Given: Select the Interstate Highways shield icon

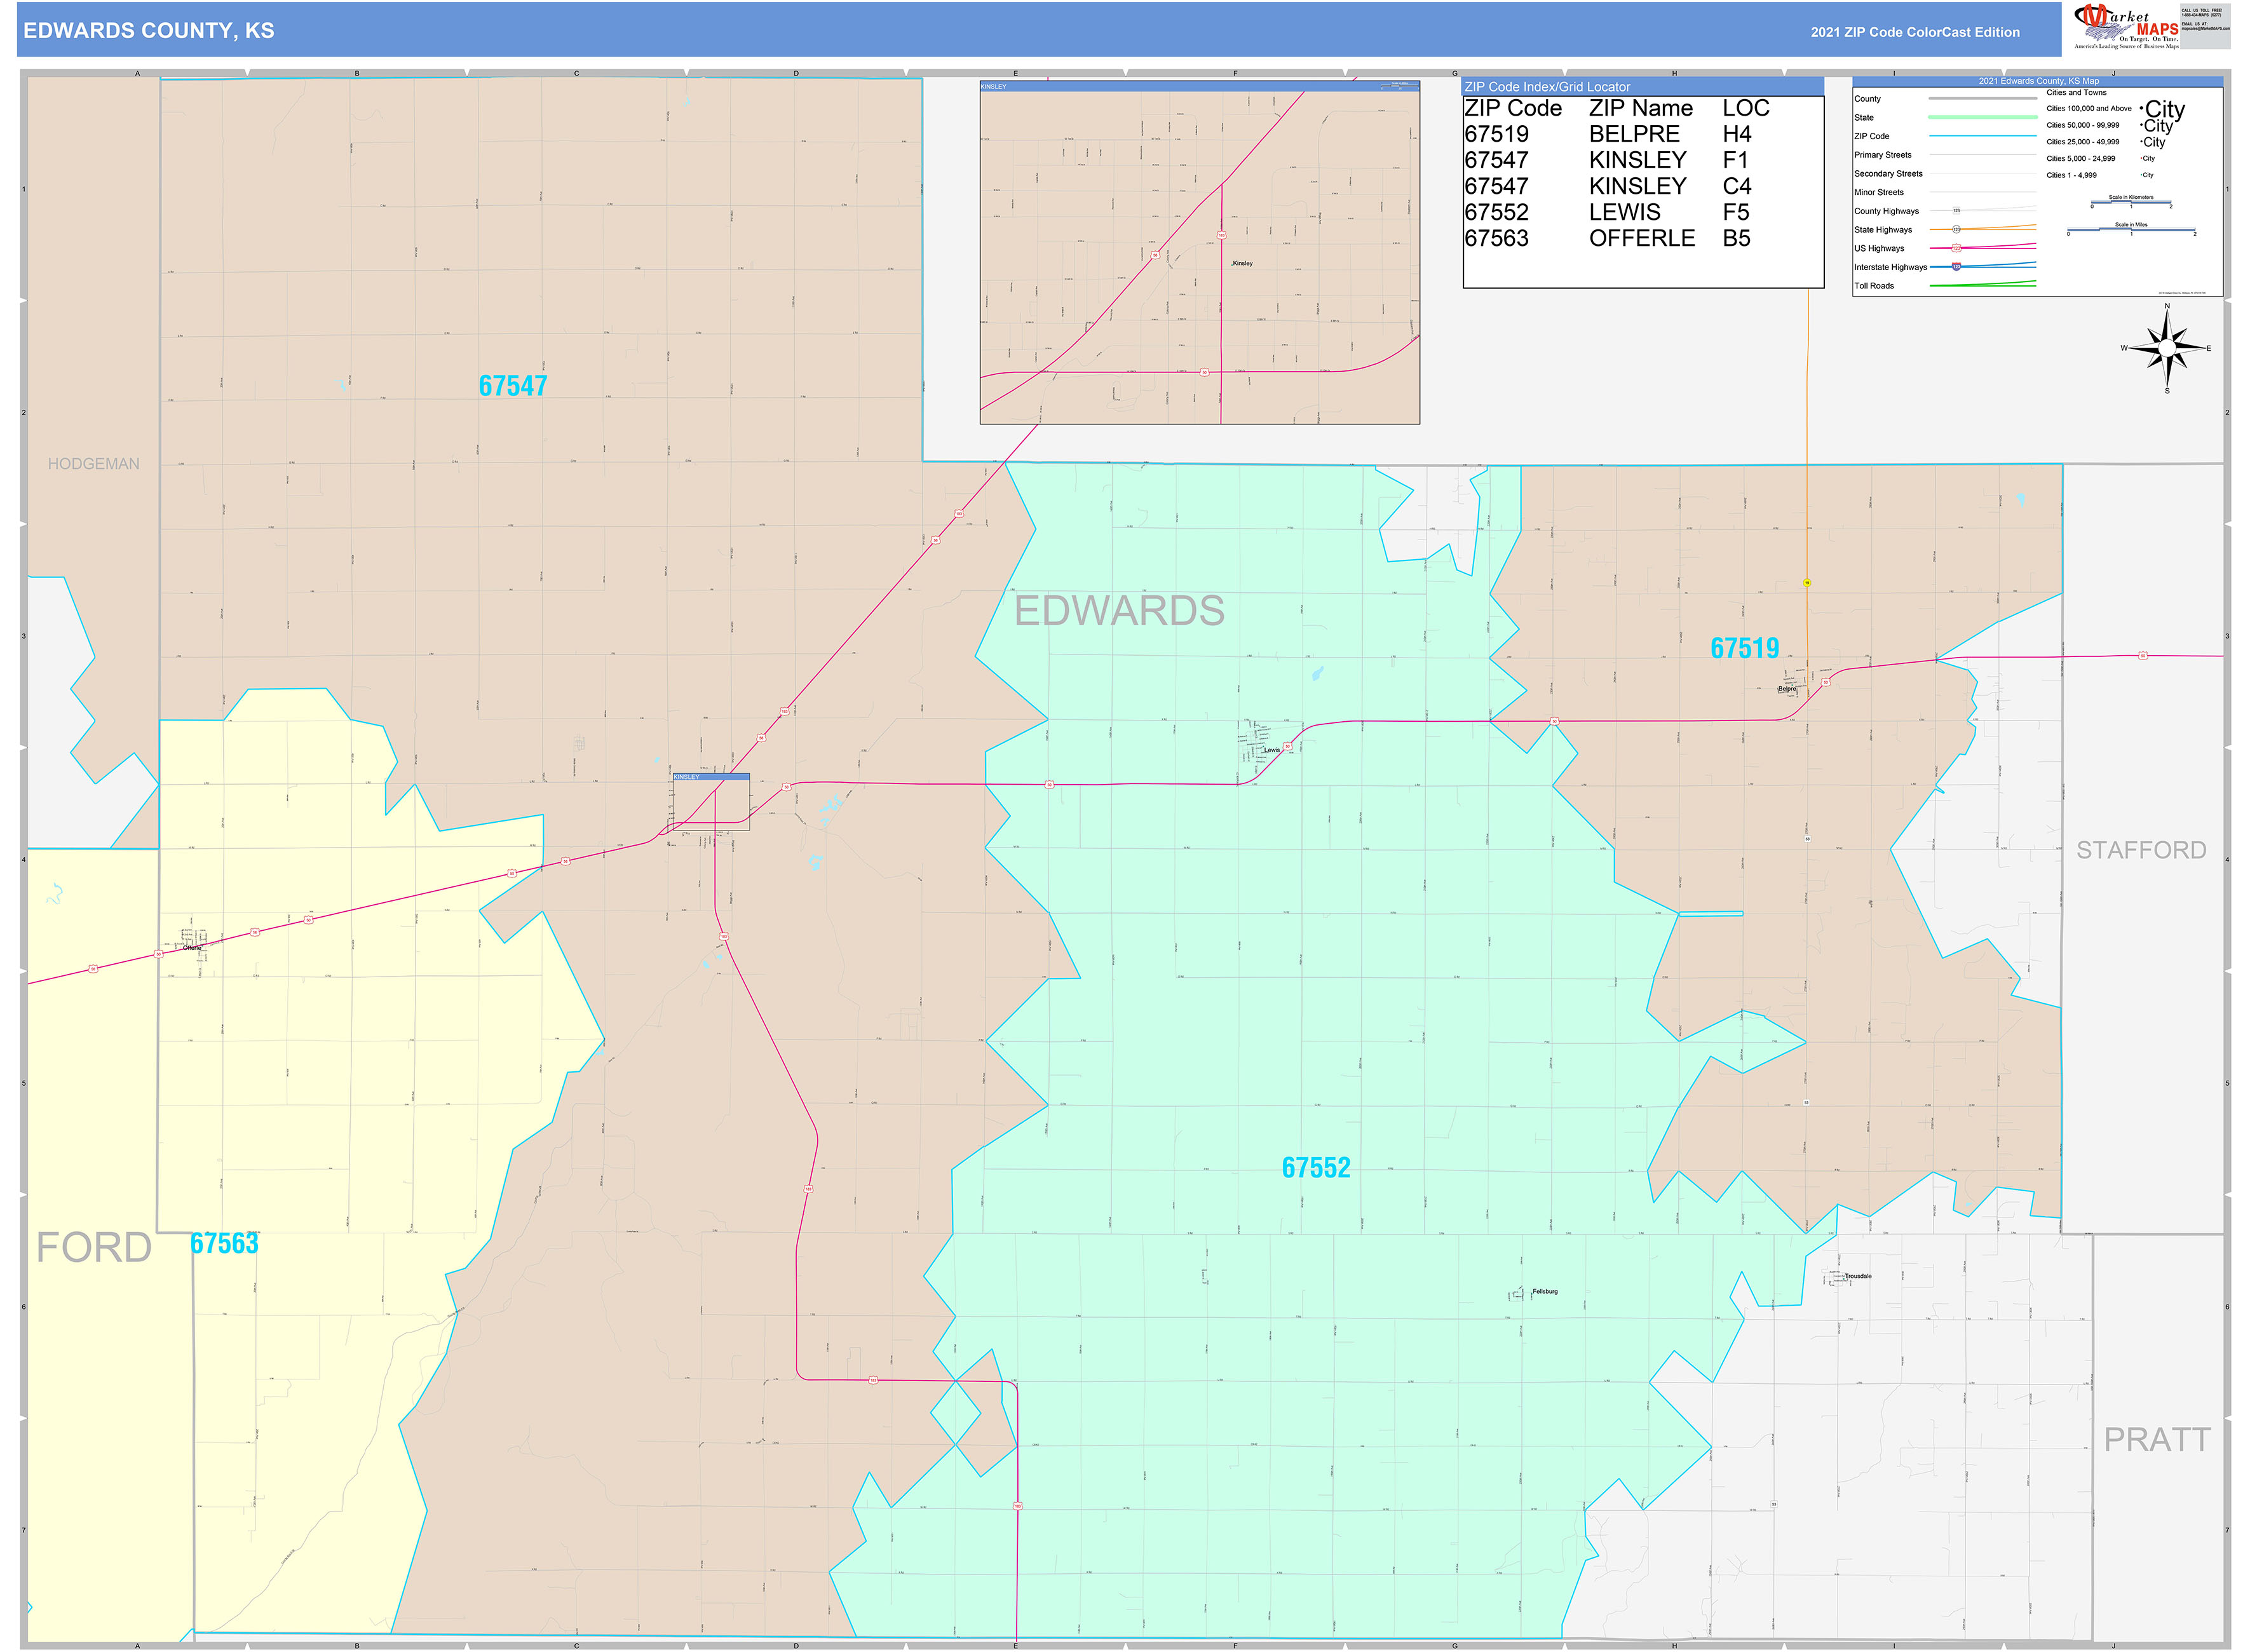Looking at the screenshot, I should tap(1956, 267).
